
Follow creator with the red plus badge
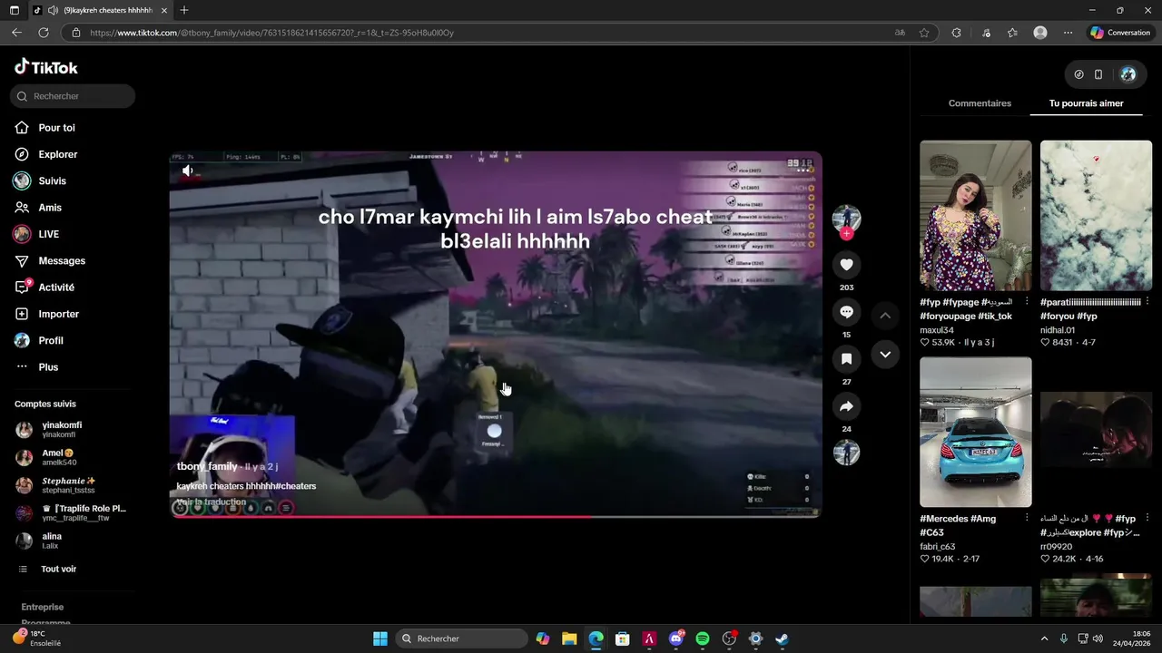tap(846, 234)
